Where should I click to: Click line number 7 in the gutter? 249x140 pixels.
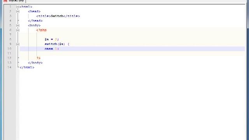tap(10, 35)
